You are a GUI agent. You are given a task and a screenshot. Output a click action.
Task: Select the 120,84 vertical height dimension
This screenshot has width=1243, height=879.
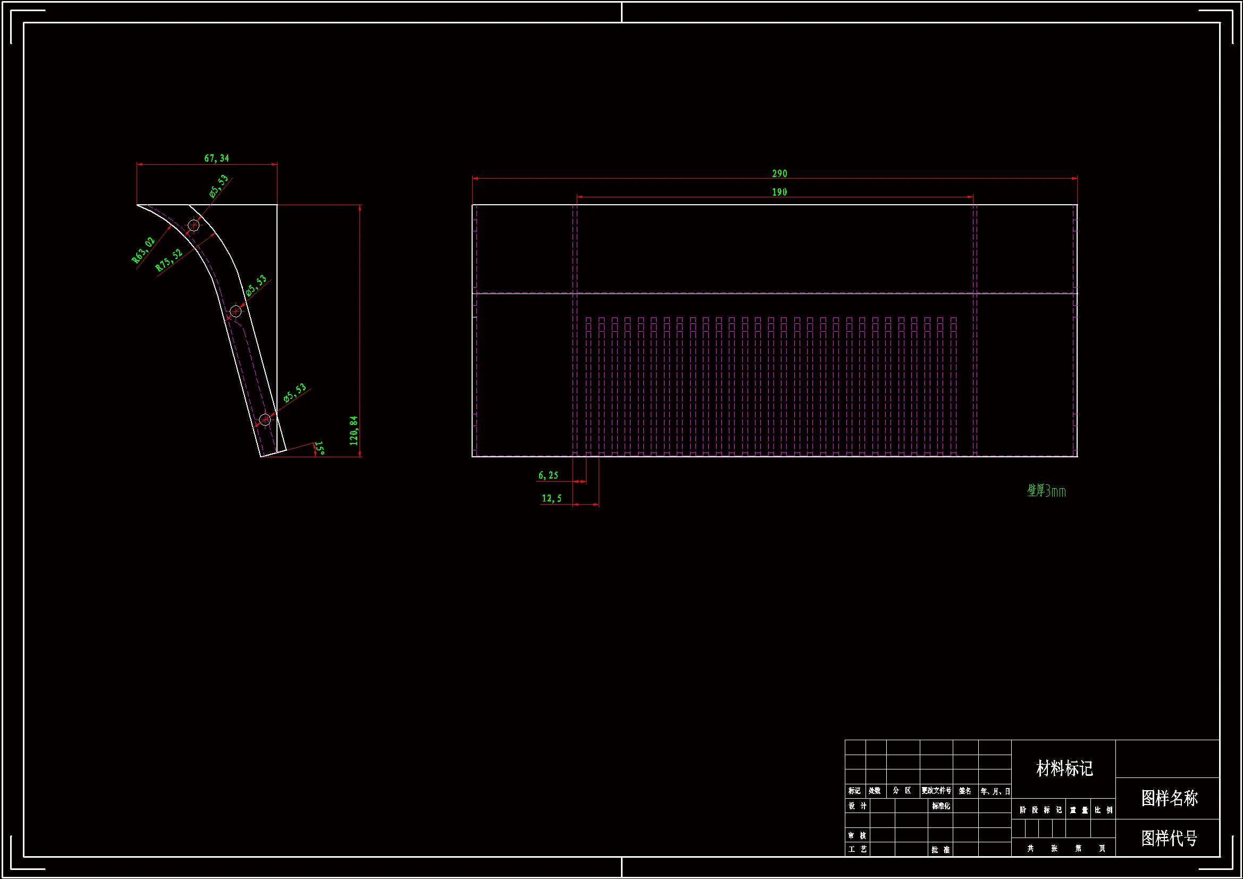[x=354, y=431]
